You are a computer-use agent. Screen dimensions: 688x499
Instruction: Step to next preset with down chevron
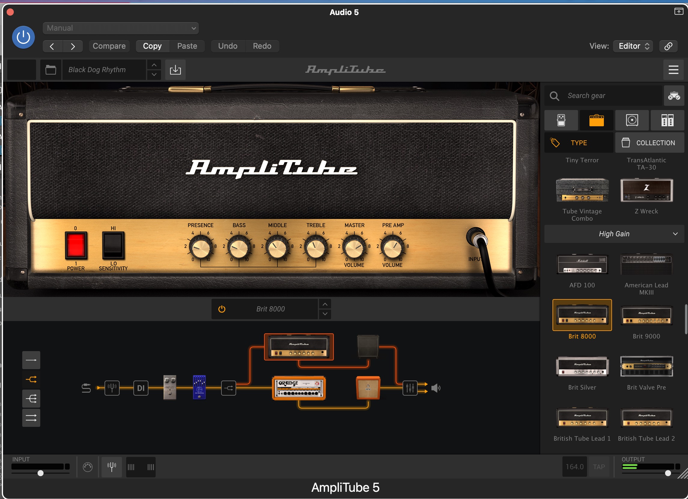pos(154,75)
